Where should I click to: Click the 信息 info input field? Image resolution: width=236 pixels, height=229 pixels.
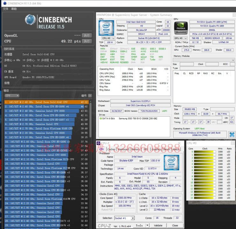pos(56,83)
